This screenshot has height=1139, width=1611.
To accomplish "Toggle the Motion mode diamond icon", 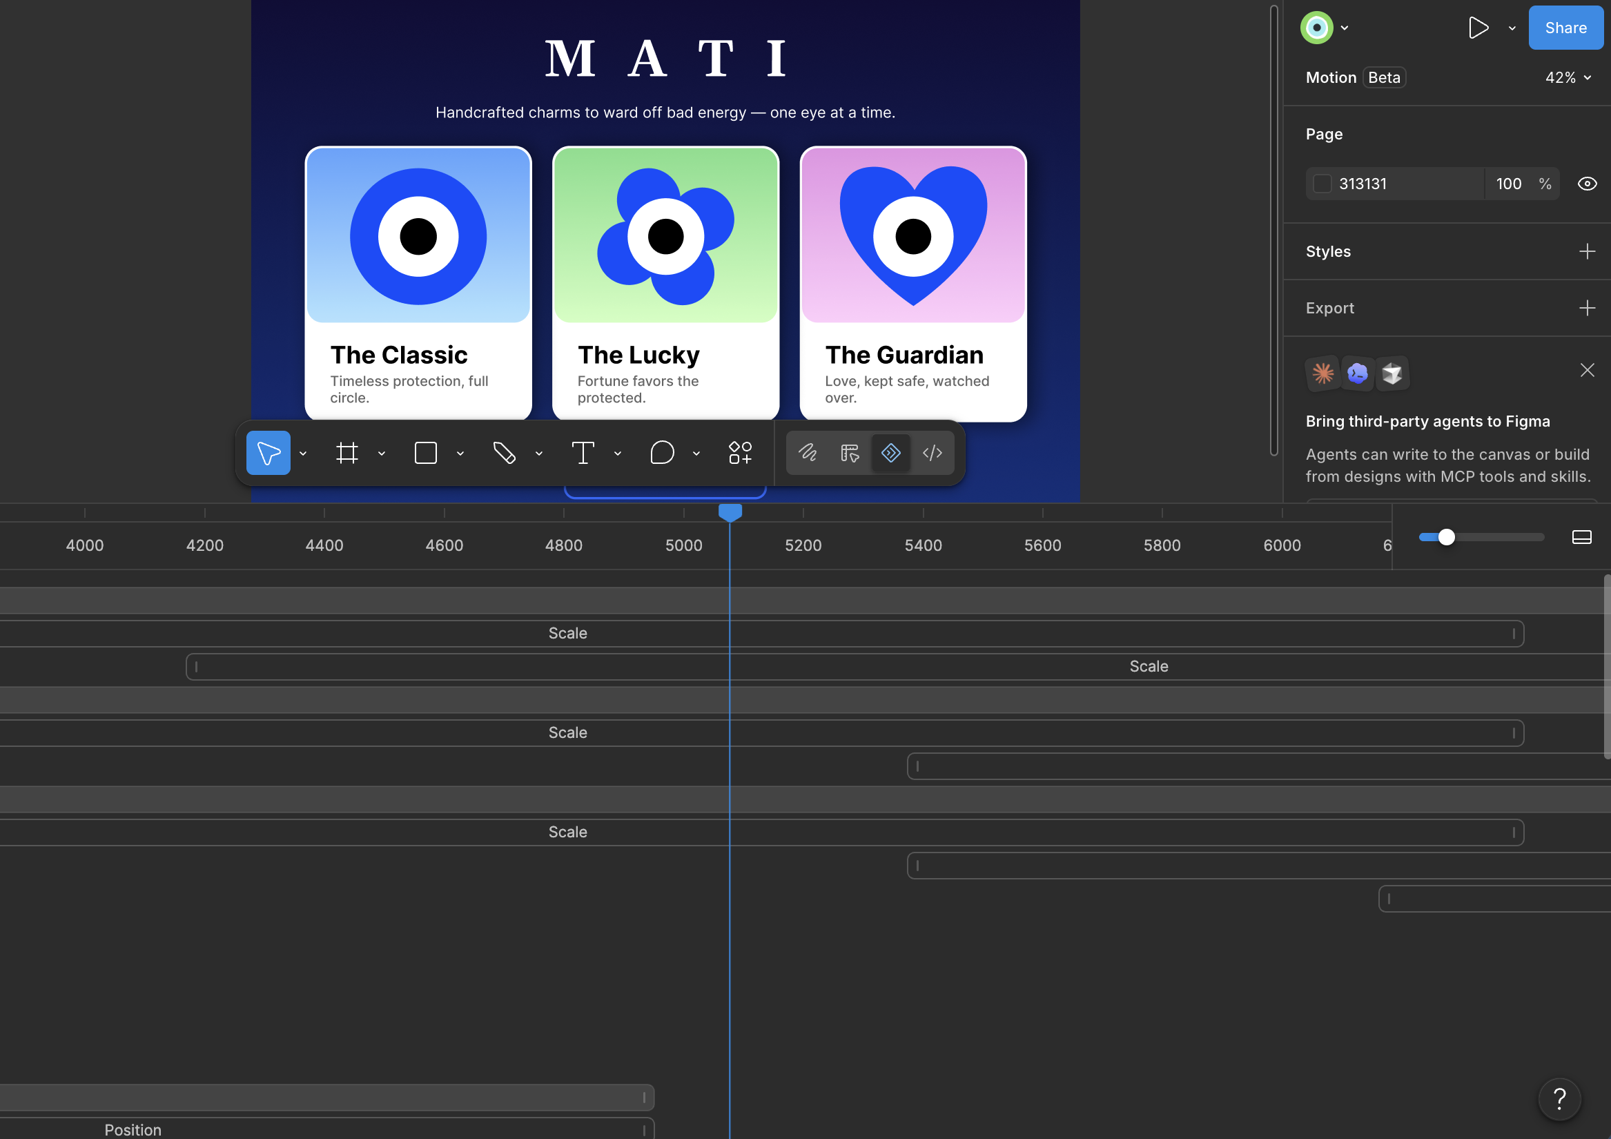I will [890, 453].
